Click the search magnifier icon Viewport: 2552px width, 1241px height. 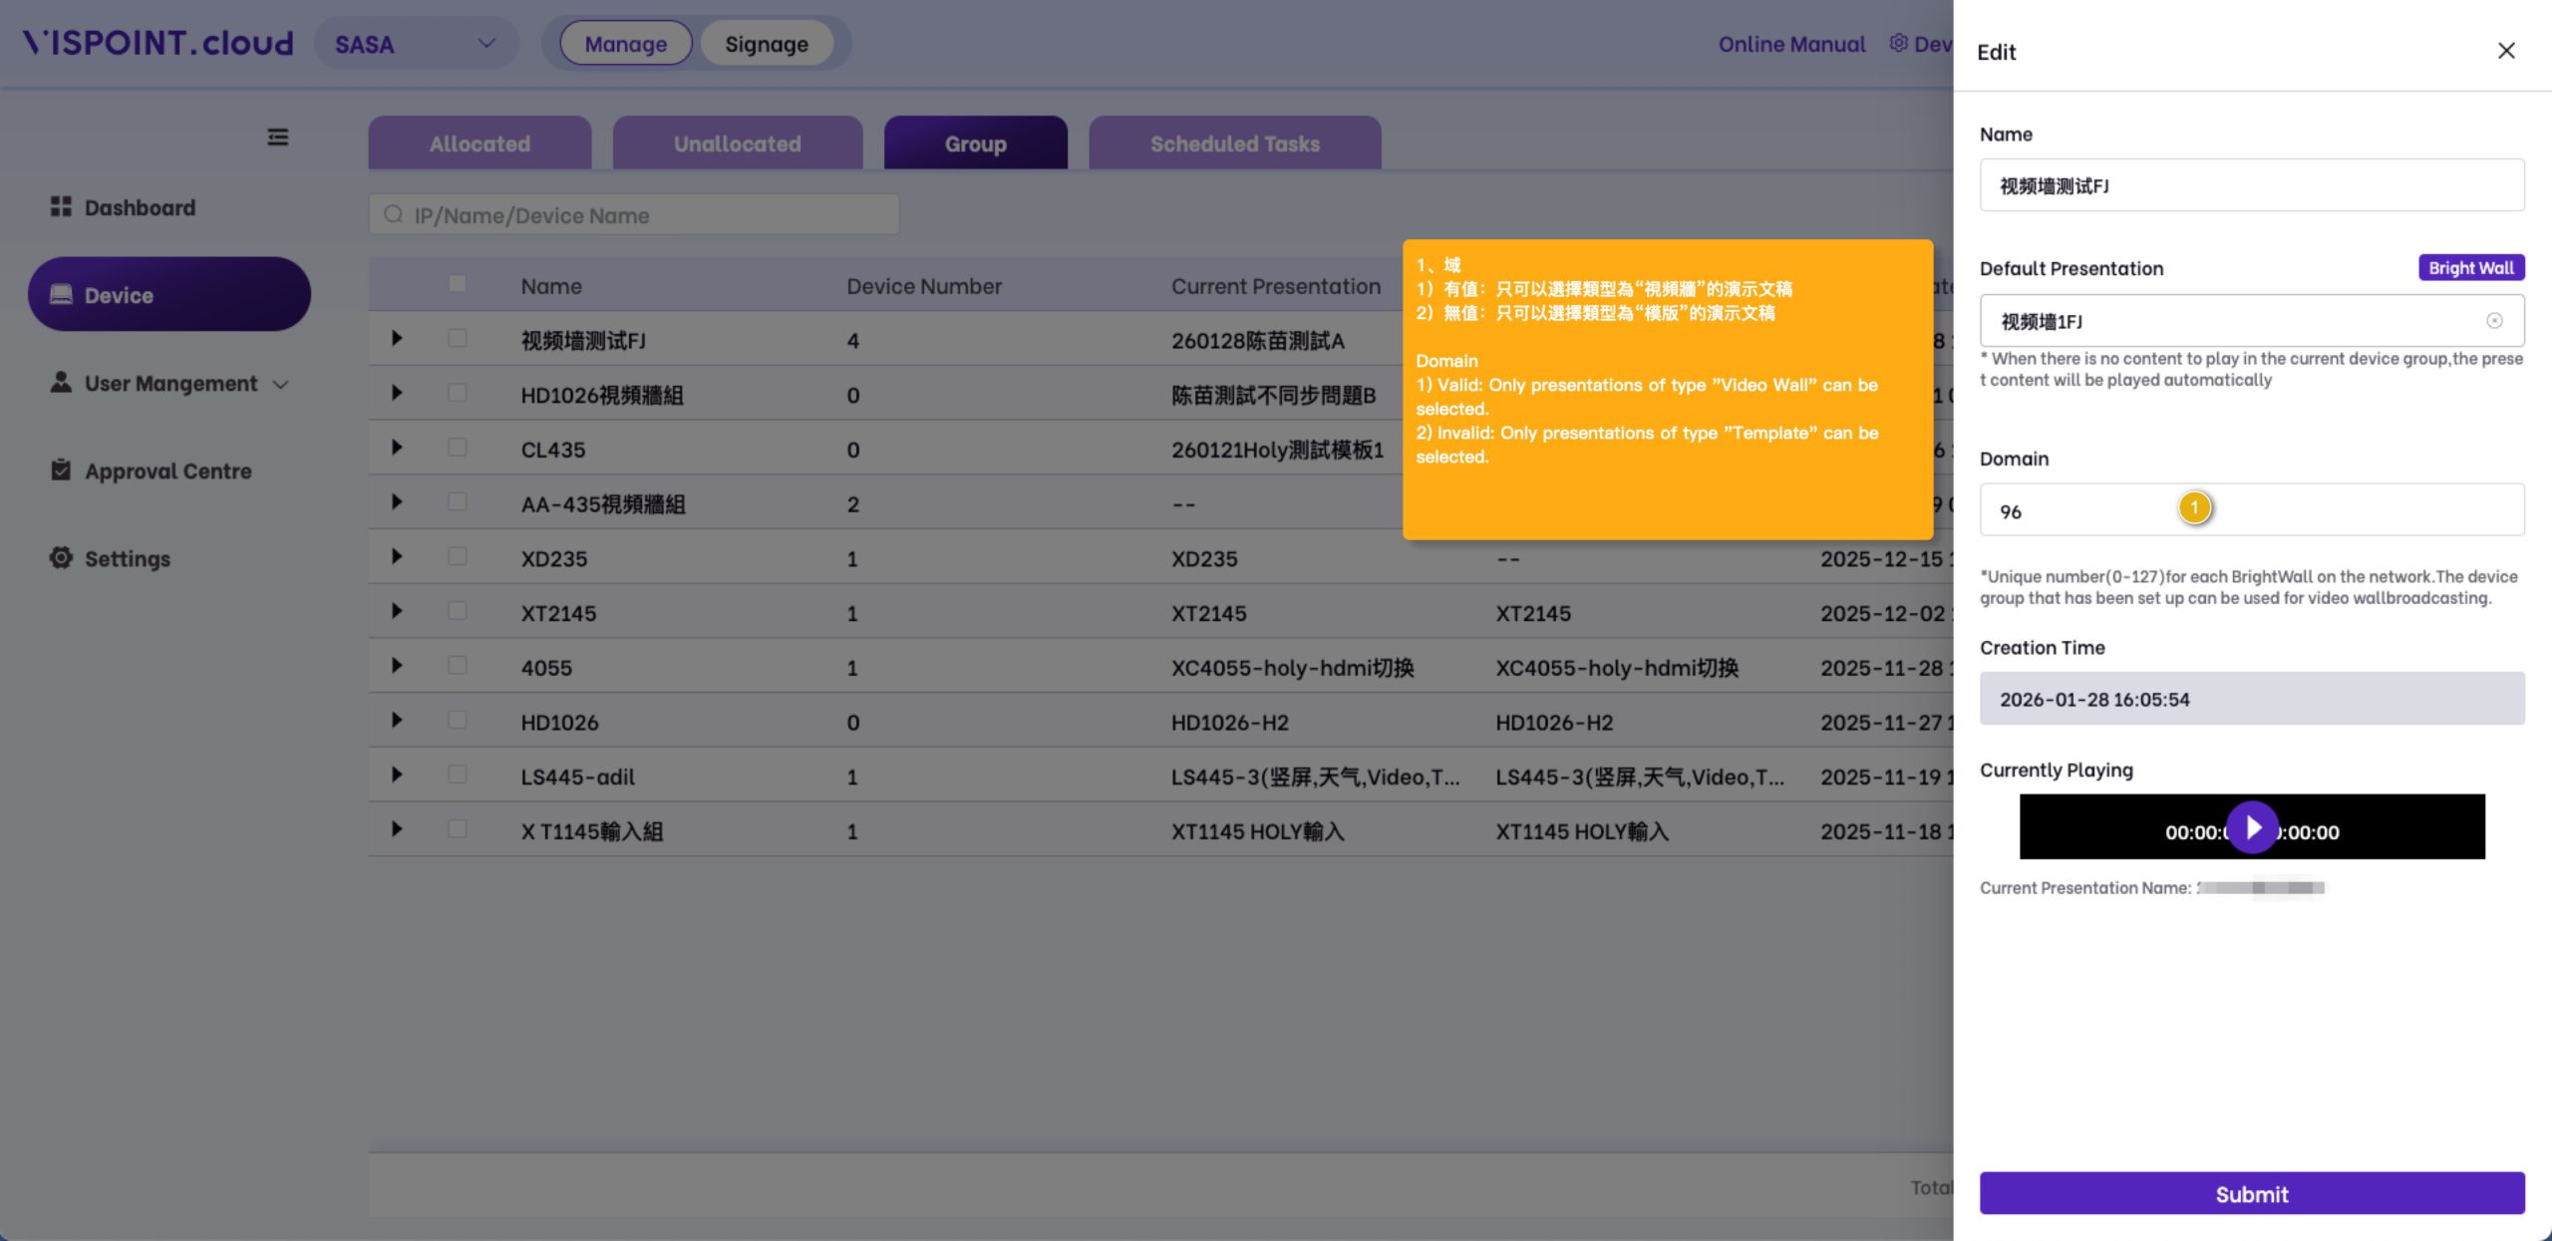point(394,214)
